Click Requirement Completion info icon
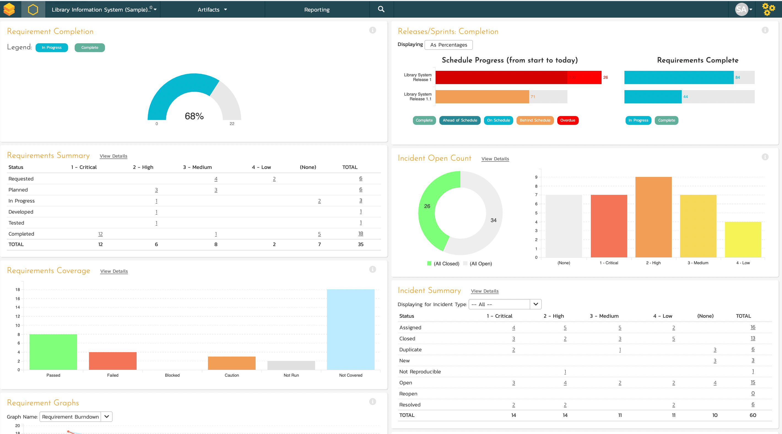This screenshot has width=782, height=434. pyautogui.click(x=372, y=30)
